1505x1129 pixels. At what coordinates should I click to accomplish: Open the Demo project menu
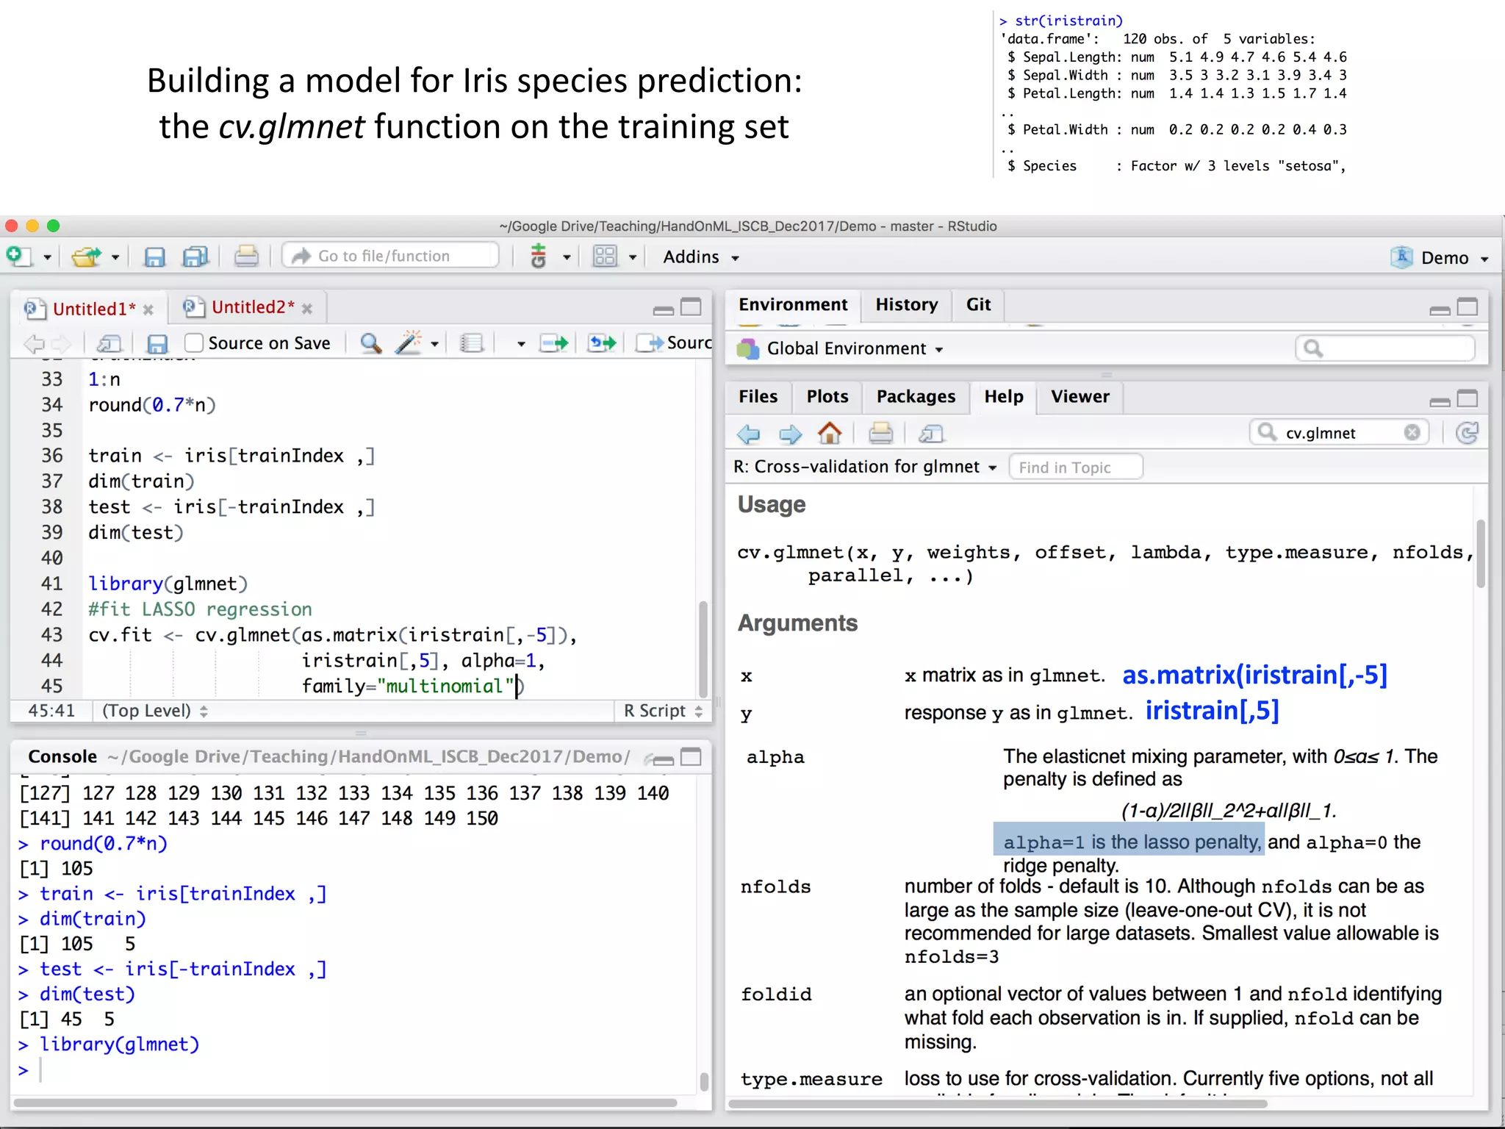point(1440,257)
